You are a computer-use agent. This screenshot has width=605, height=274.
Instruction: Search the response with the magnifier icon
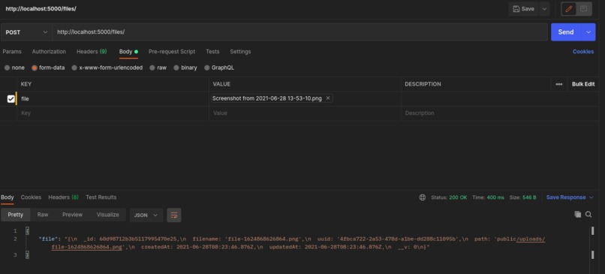[x=588, y=215]
